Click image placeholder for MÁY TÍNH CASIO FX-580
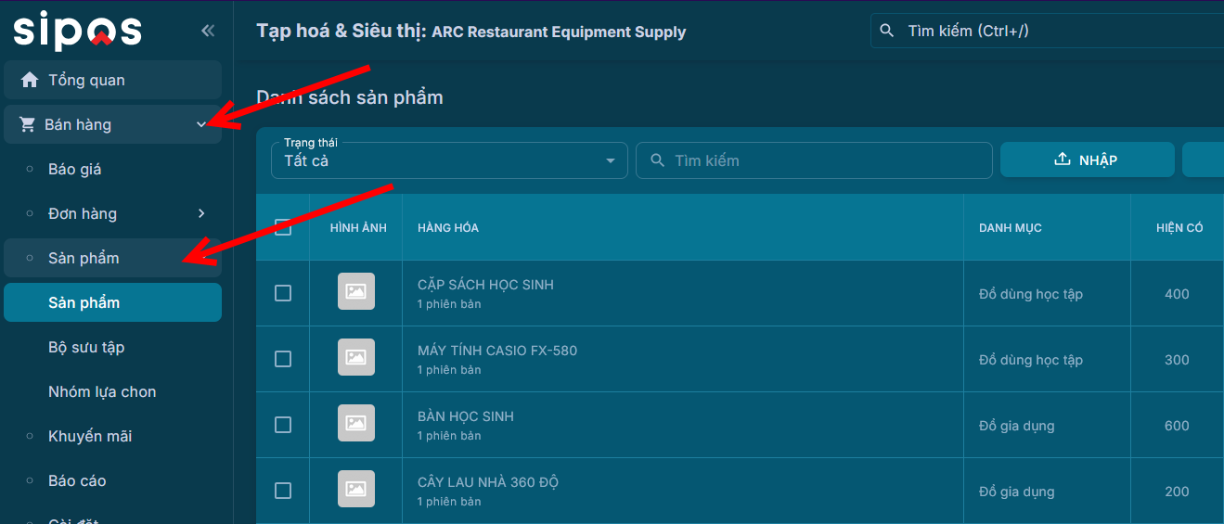The image size is (1224, 524). pyautogui.click(x=356, y=357)
